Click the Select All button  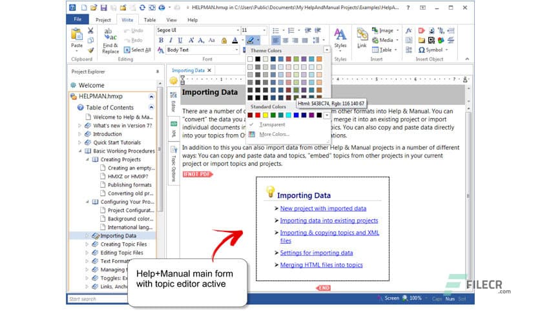(x=138, y=50)
